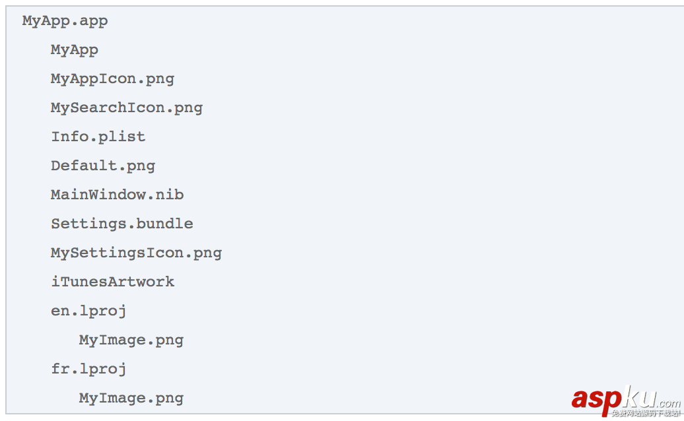
Task: Select the Settings.bundle entry
Action: (121, 224)
